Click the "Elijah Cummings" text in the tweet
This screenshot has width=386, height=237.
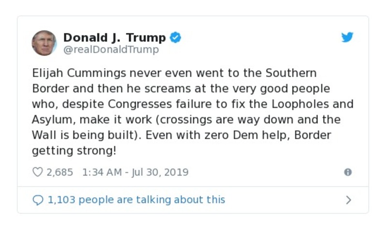[68, 74]
